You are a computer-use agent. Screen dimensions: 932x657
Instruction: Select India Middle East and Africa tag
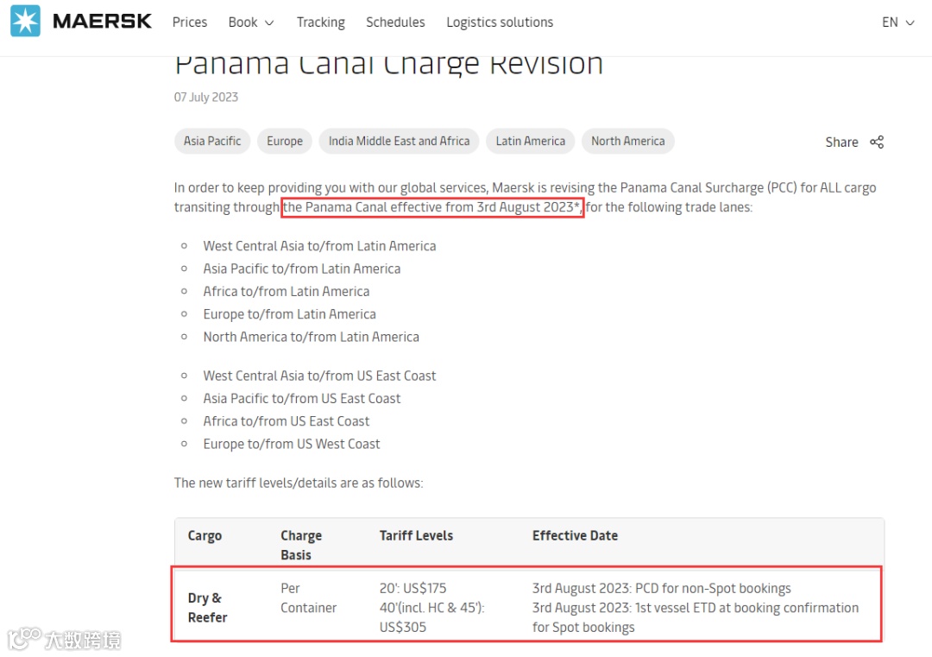pos(399,141)
